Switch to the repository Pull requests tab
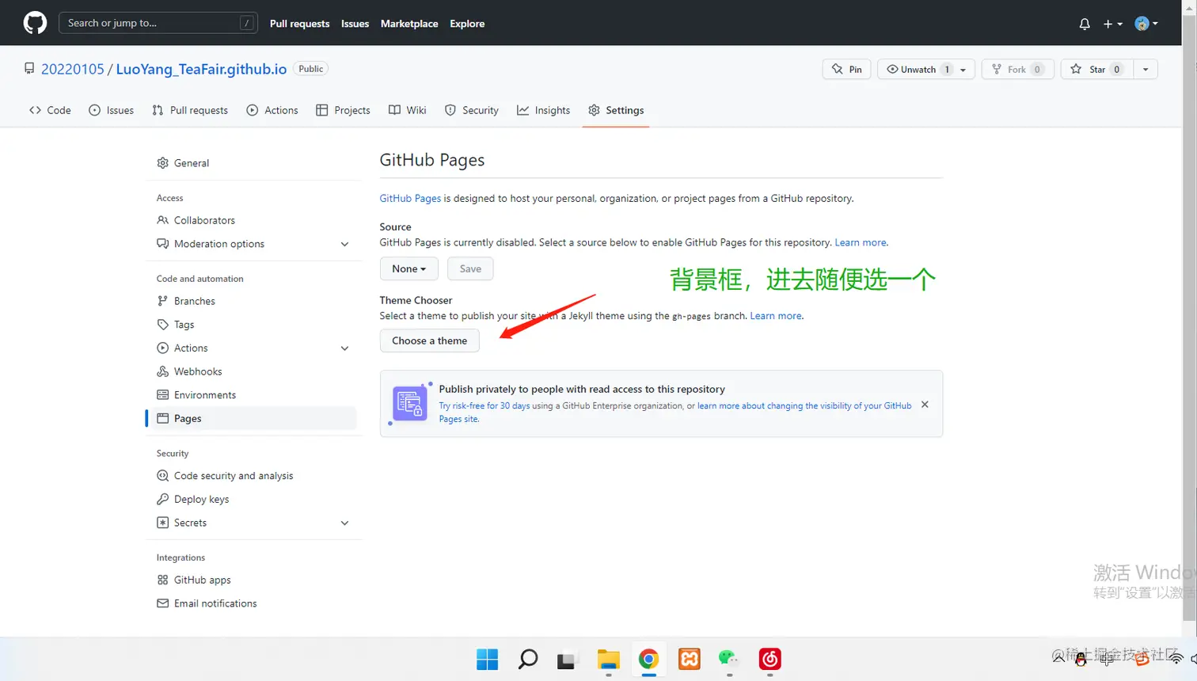 point(190,110)
